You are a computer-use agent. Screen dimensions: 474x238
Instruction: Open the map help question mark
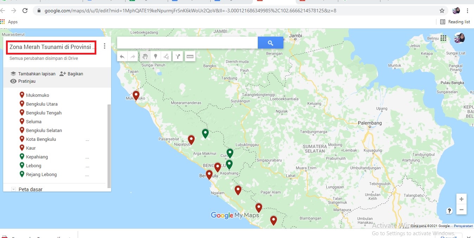tap(449, 211)
